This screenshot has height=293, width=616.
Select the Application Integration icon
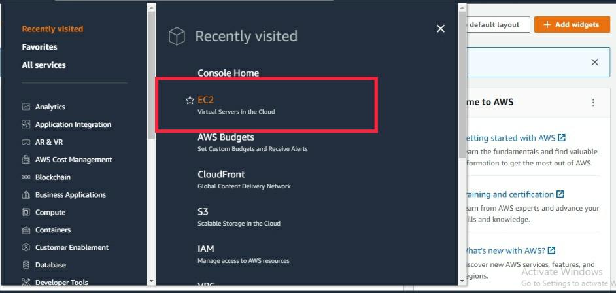[26, 124]
